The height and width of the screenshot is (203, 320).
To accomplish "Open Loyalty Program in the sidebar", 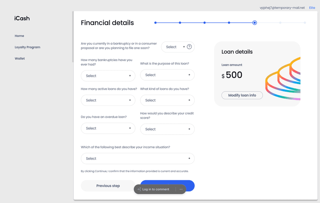I will tap(27, 47).
